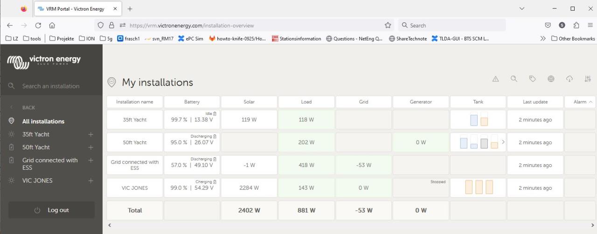Click the pin icon beside All installations
Screen dimensions: 597x234
12,121
